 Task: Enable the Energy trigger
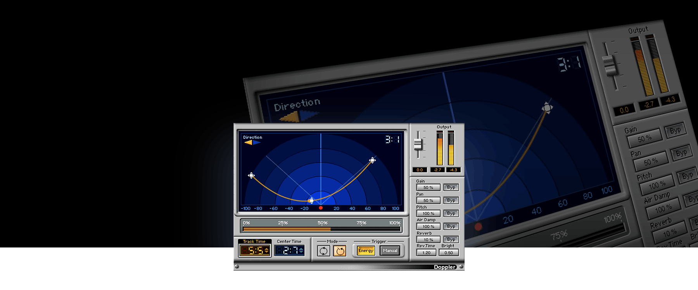[366, 251]
